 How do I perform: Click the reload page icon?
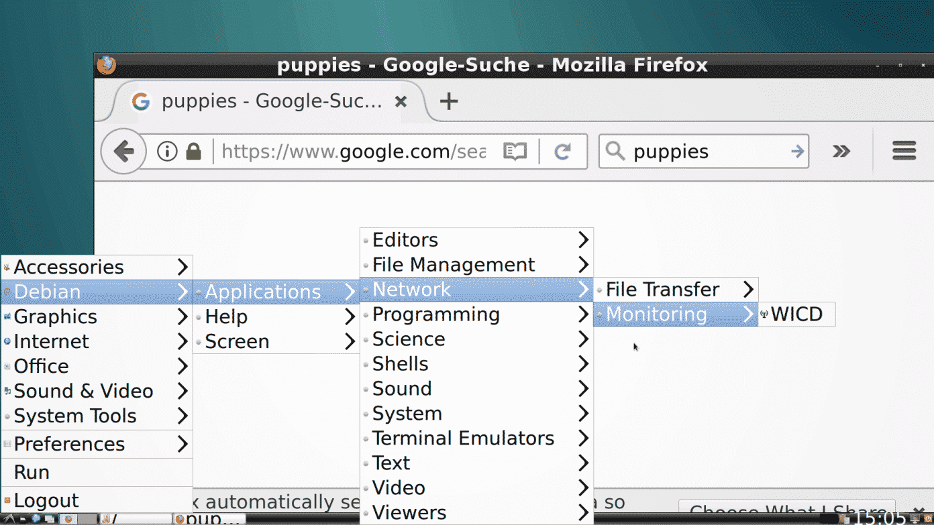562,152
